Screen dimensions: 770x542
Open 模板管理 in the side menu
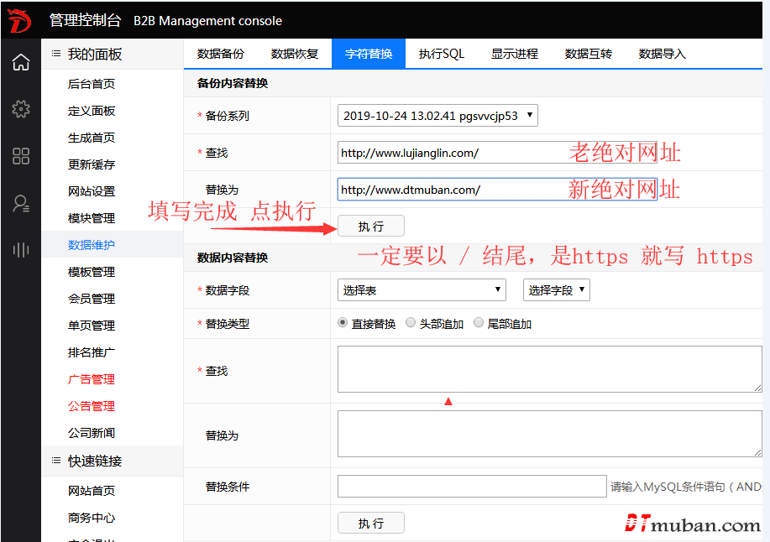click(92, 272)
